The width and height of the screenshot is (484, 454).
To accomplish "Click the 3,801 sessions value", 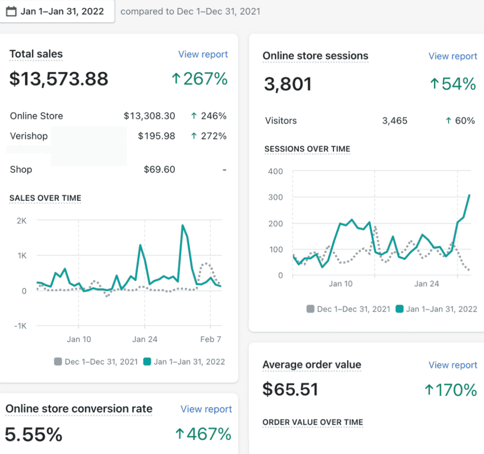I will point(288,84).
